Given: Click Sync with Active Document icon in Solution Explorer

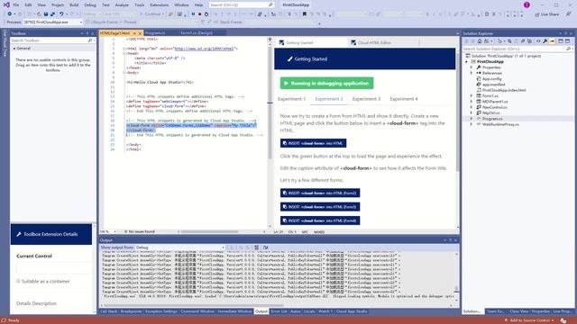Looking at the screenshot, I should tap(509, 41).
